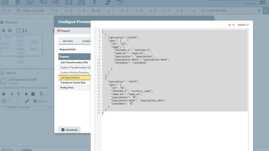Open the NiFi global hamburger menu
Image resolution: width=269 pixels, height=151 pixels.
click(262, 2)
